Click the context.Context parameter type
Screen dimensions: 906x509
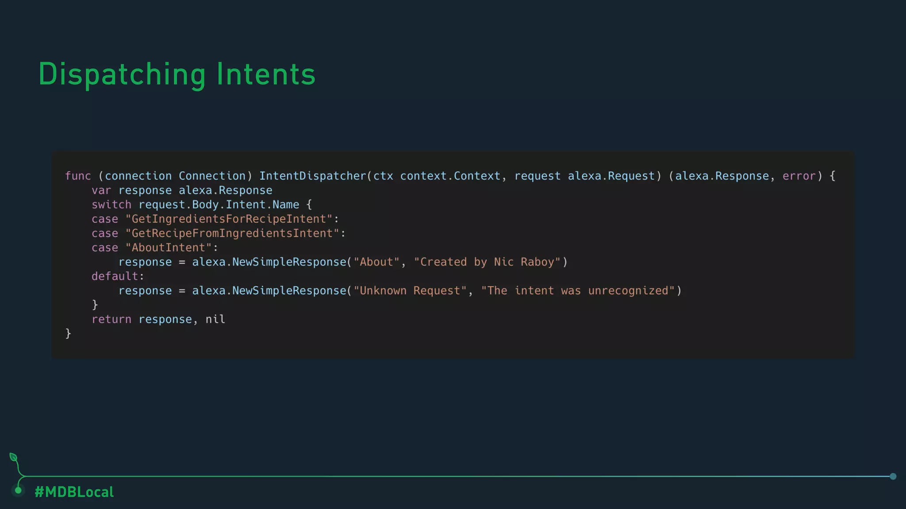tap(450, 176)
